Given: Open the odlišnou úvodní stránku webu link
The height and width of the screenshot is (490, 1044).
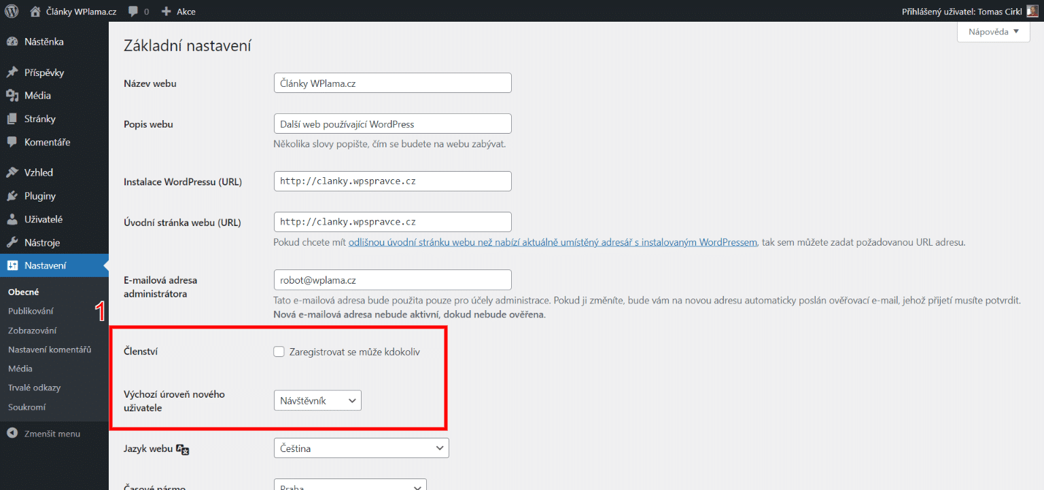Looking at the screenshot, I should pyautogui.click(x=553, y=242).
